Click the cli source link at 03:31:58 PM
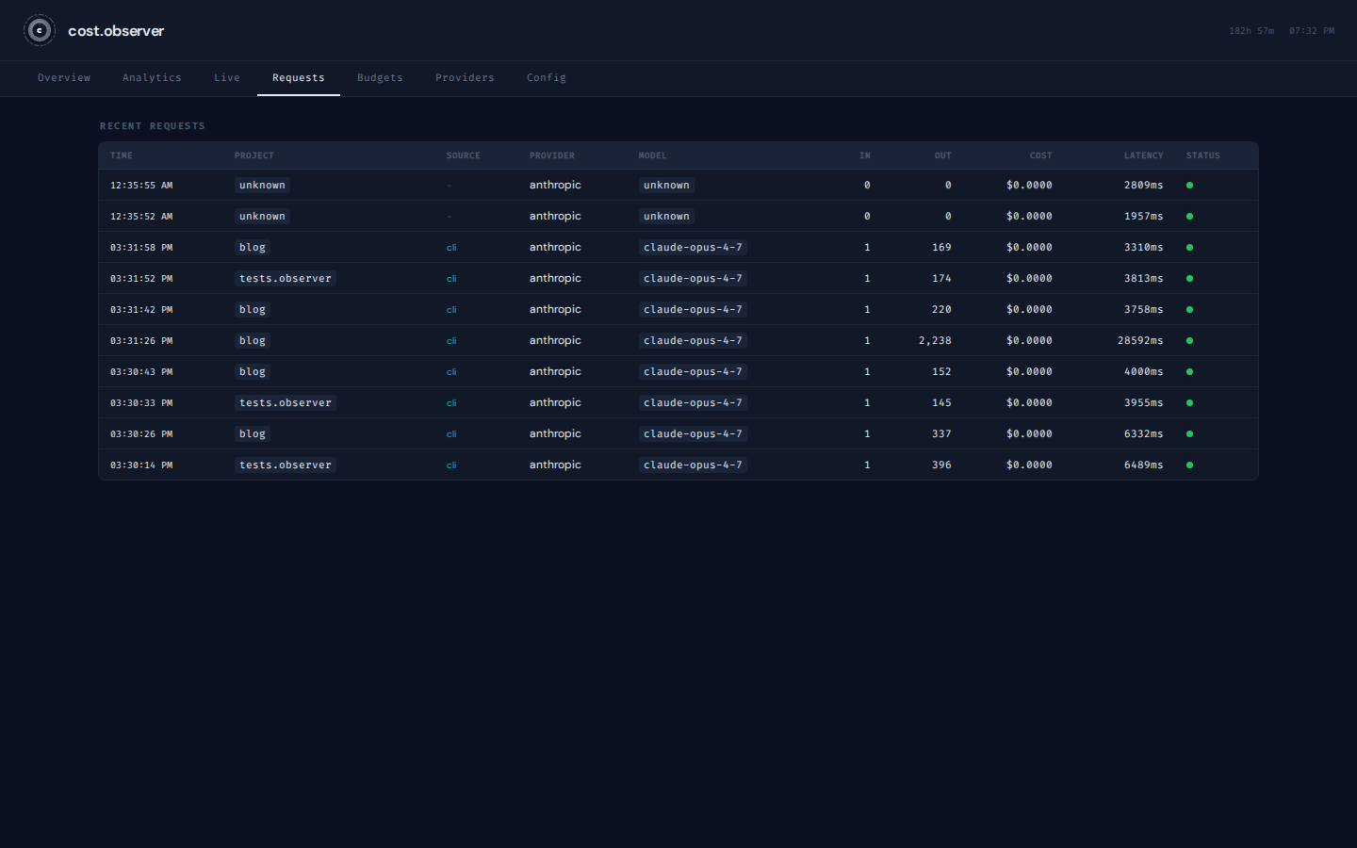This screenshot has width=1357, height=848. (451, 248)
